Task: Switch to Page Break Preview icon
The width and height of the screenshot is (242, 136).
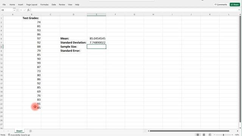Action: 210,135
